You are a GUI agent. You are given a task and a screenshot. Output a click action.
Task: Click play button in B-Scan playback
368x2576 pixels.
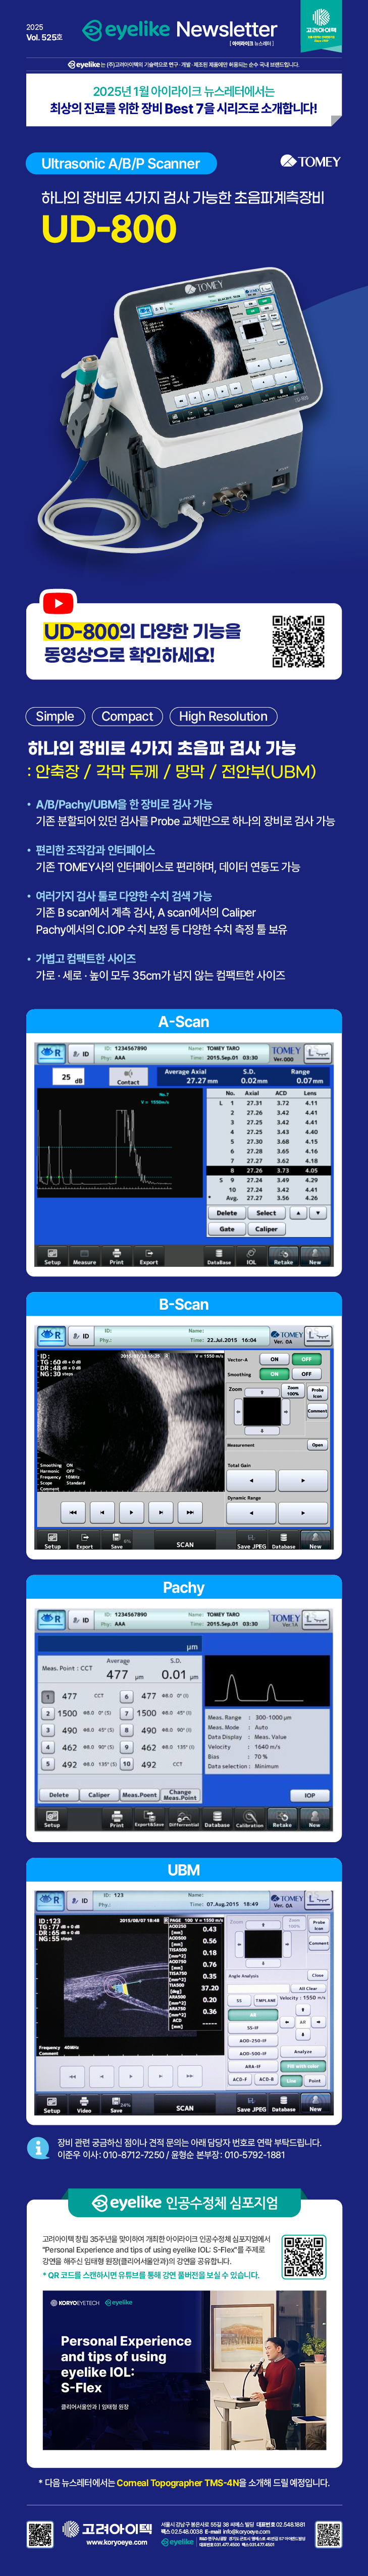click(x=131, y=1512)
